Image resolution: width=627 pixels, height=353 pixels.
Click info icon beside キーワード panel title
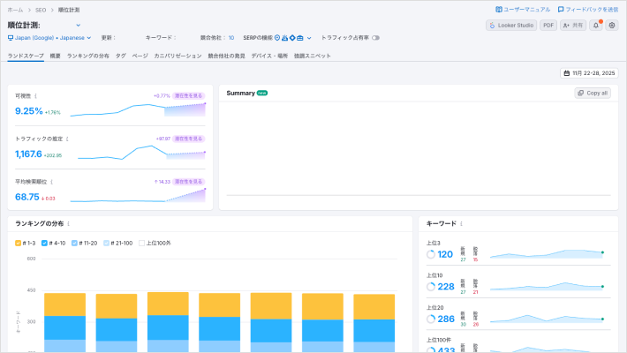pos(461,224)
